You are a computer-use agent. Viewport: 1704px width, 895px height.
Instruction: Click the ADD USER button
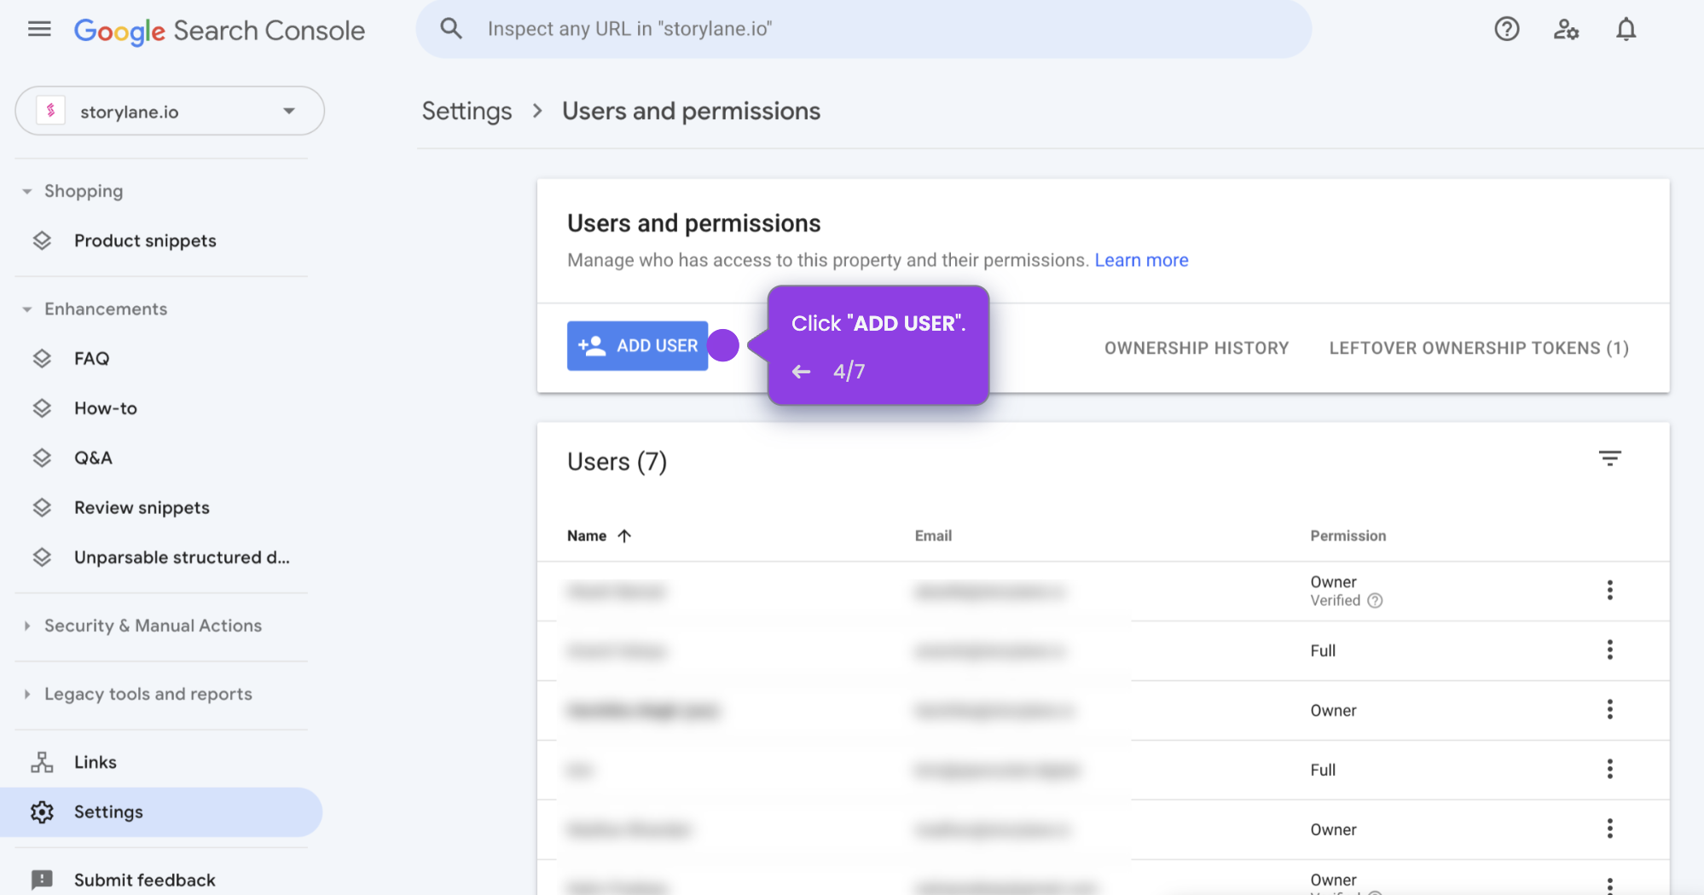[x=637, y=345]
